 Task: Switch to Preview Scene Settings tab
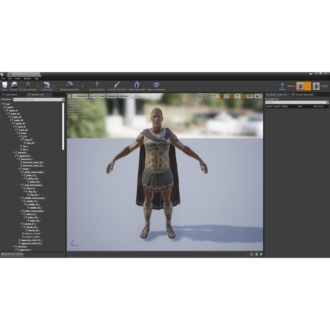[x=304, y=95]
